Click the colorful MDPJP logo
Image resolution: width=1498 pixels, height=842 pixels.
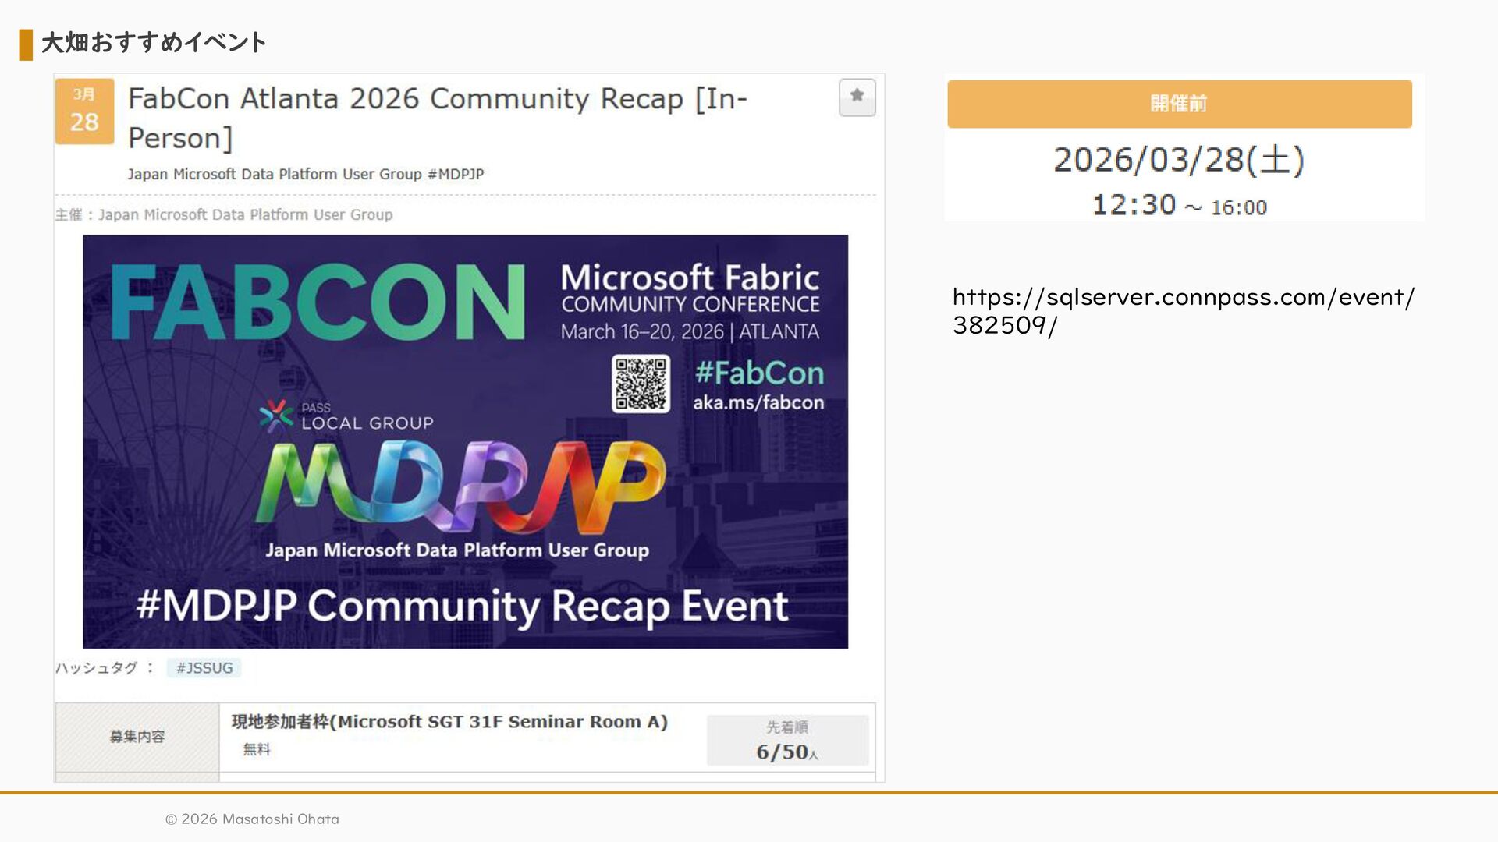point(460,486)
